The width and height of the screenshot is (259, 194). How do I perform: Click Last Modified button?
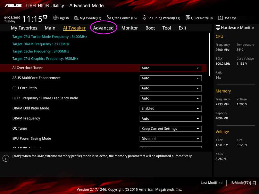(x=211, y=183)
